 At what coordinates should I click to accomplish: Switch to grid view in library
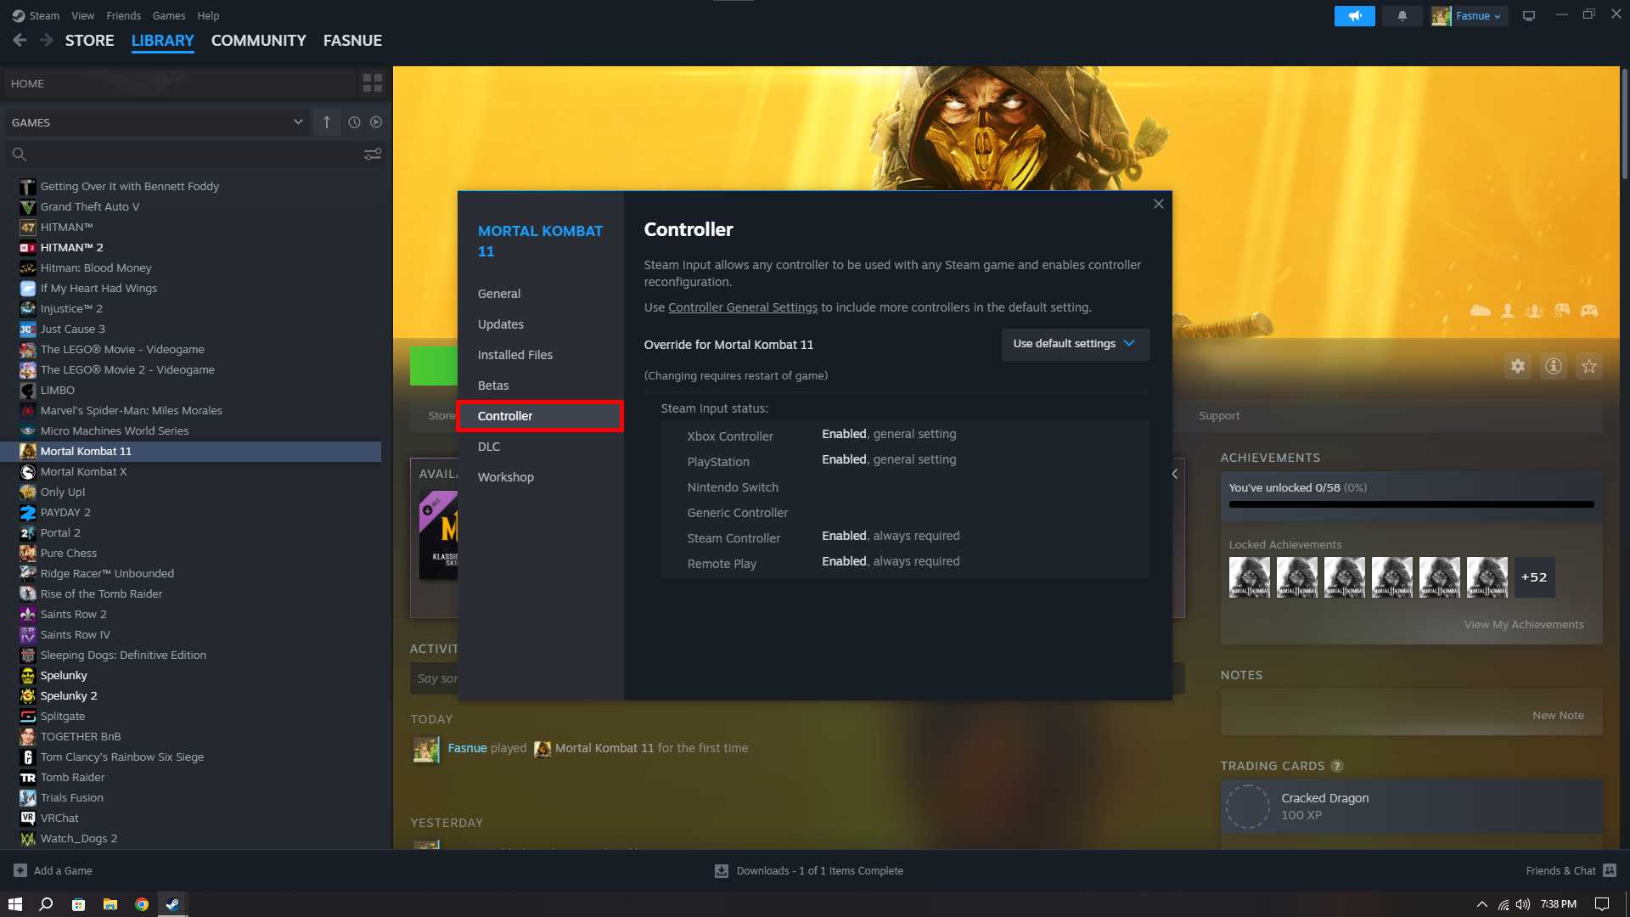(x=372, y=83)
